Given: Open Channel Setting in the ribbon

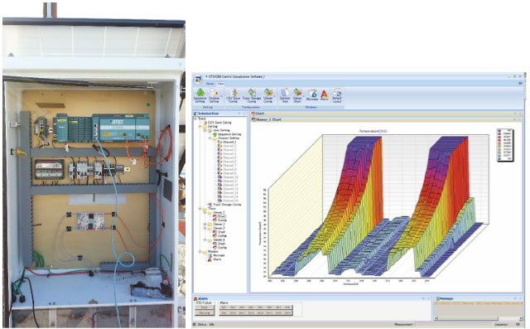Looking at the screenshot, I should (x=214, y=95).
